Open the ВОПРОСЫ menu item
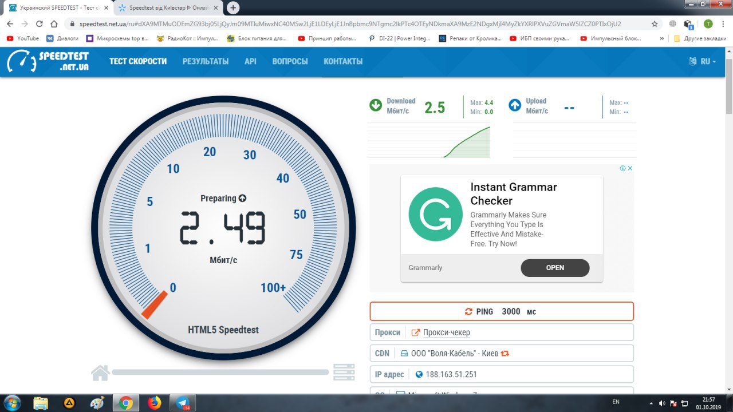 [290, 61]
